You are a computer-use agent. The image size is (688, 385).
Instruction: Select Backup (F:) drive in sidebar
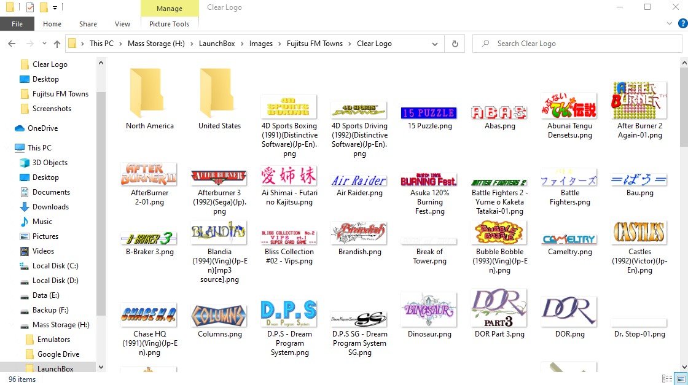pos(50,310)
